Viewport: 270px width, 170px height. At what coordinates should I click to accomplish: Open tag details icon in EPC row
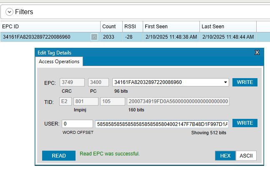click(94, 37)
